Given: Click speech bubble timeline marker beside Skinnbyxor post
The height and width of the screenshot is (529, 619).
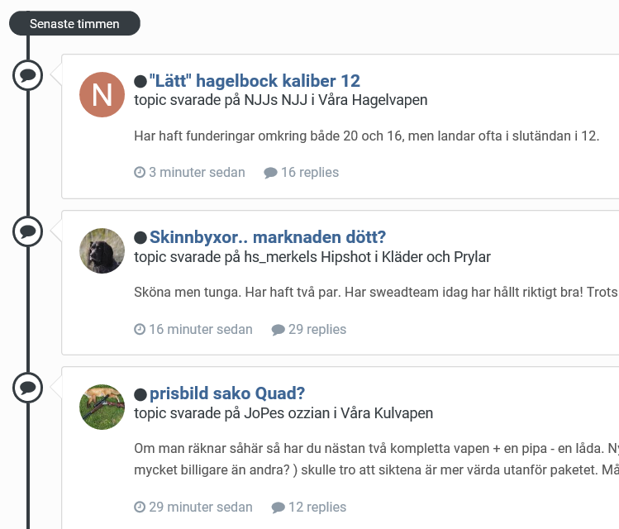Looking at the screenshot, I should 28,231.
